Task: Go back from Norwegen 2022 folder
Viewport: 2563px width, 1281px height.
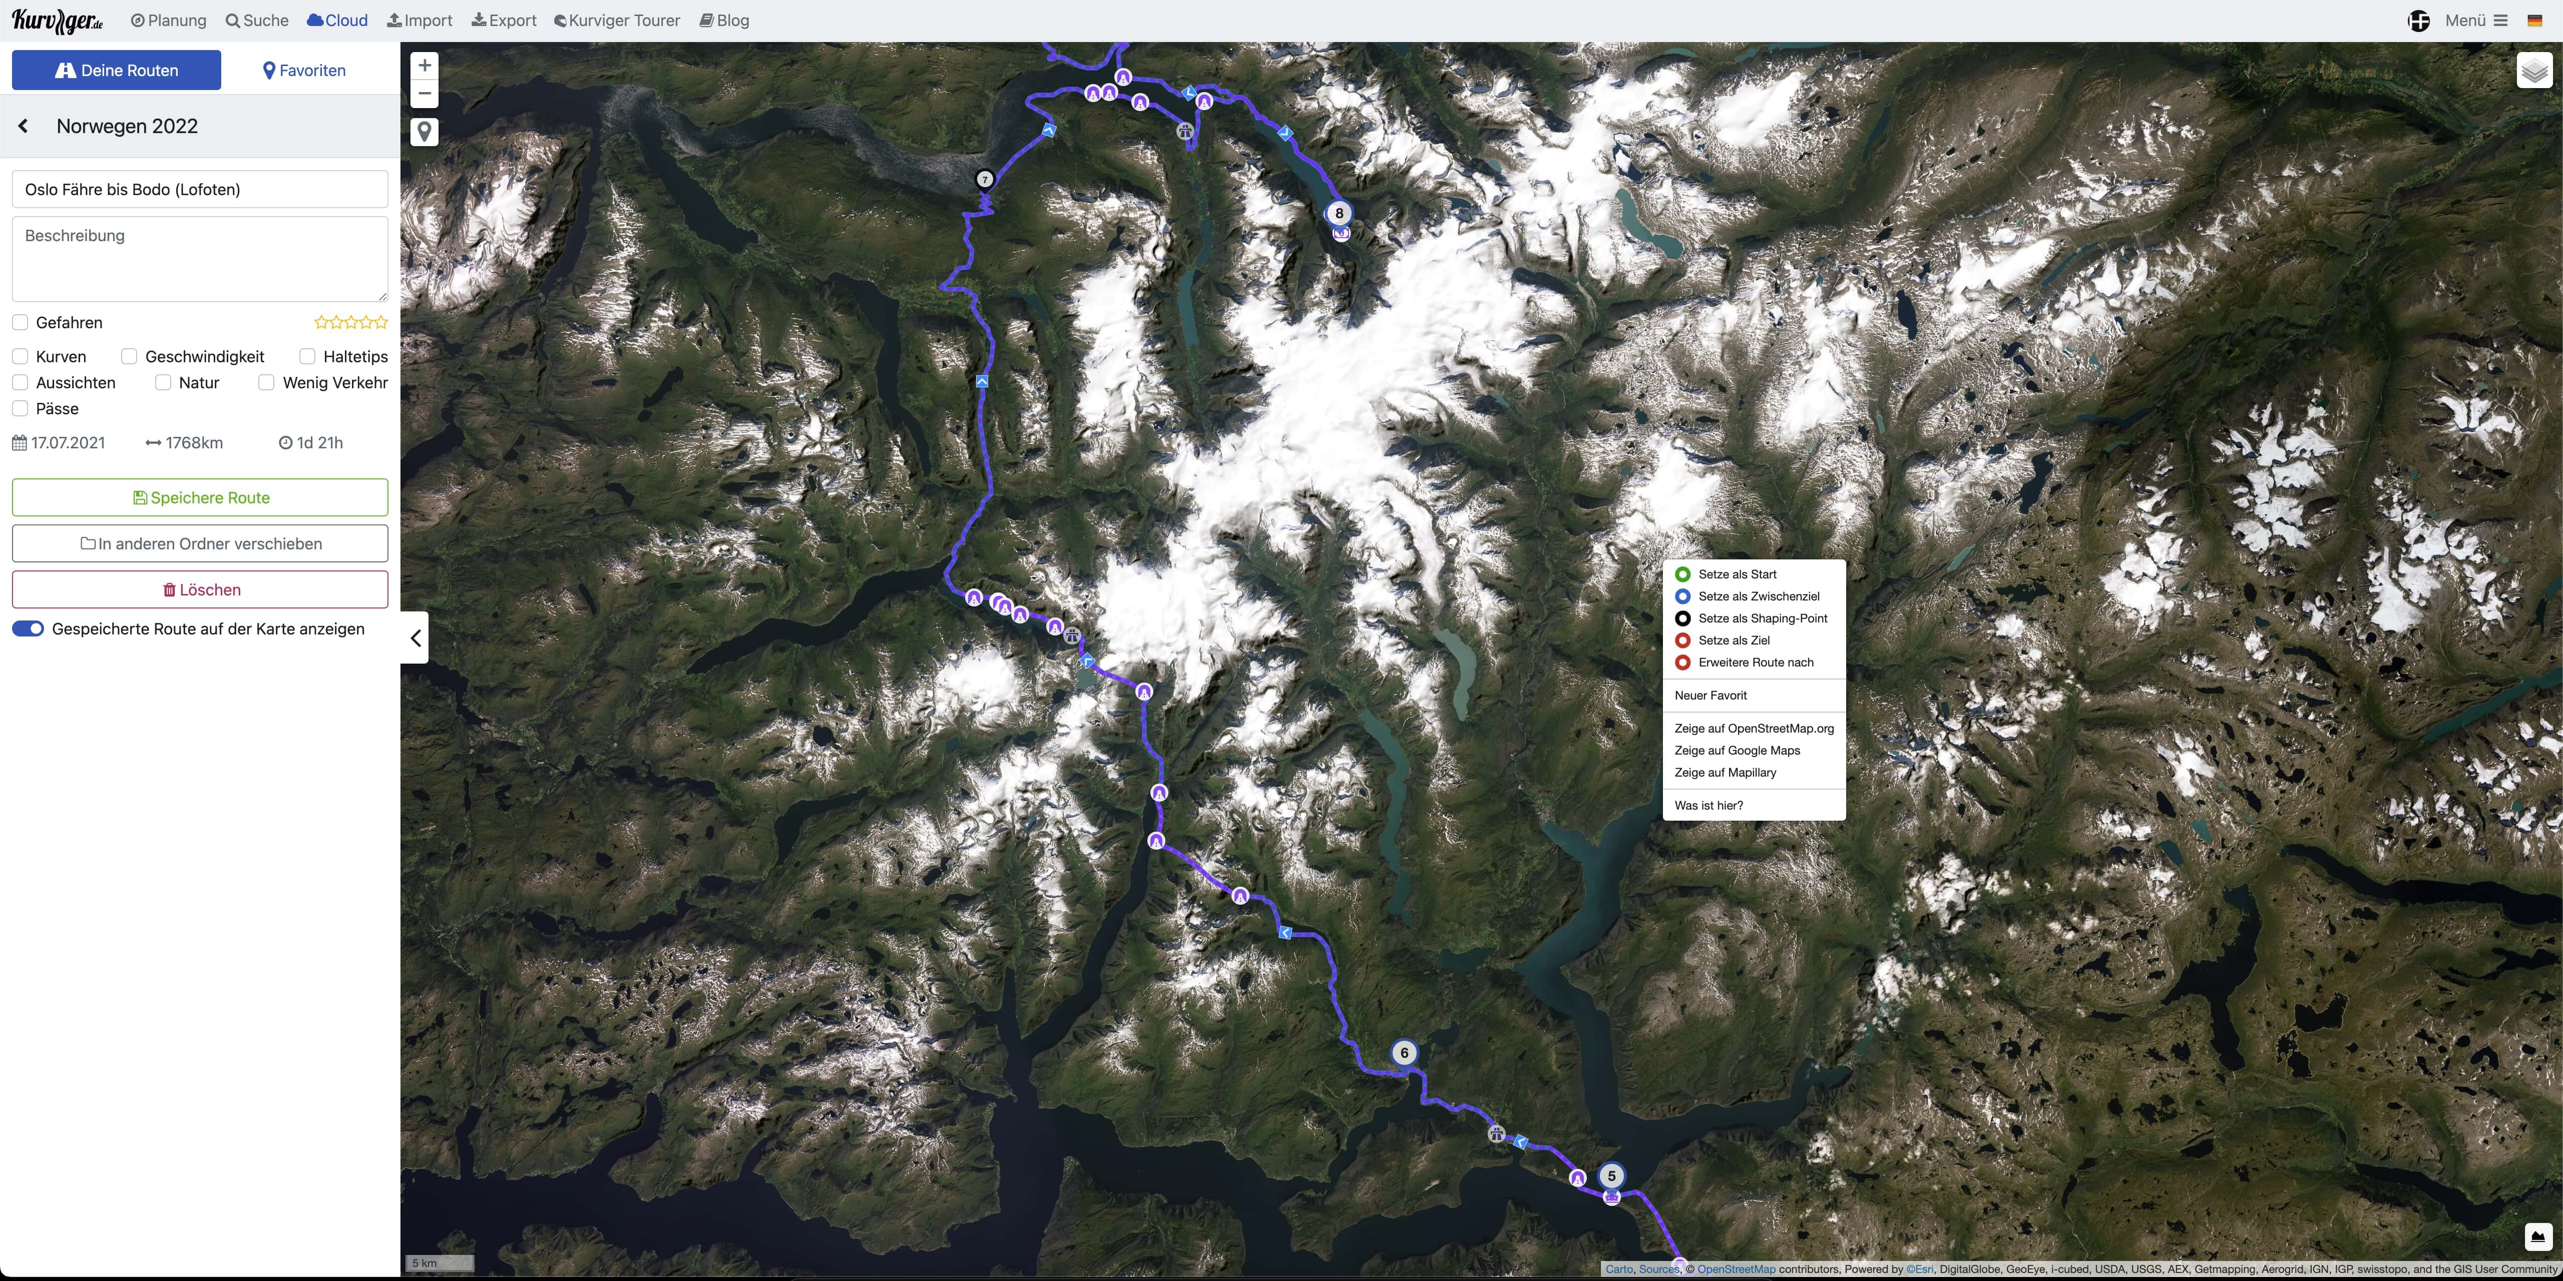Action: click(x=23, y=126)
